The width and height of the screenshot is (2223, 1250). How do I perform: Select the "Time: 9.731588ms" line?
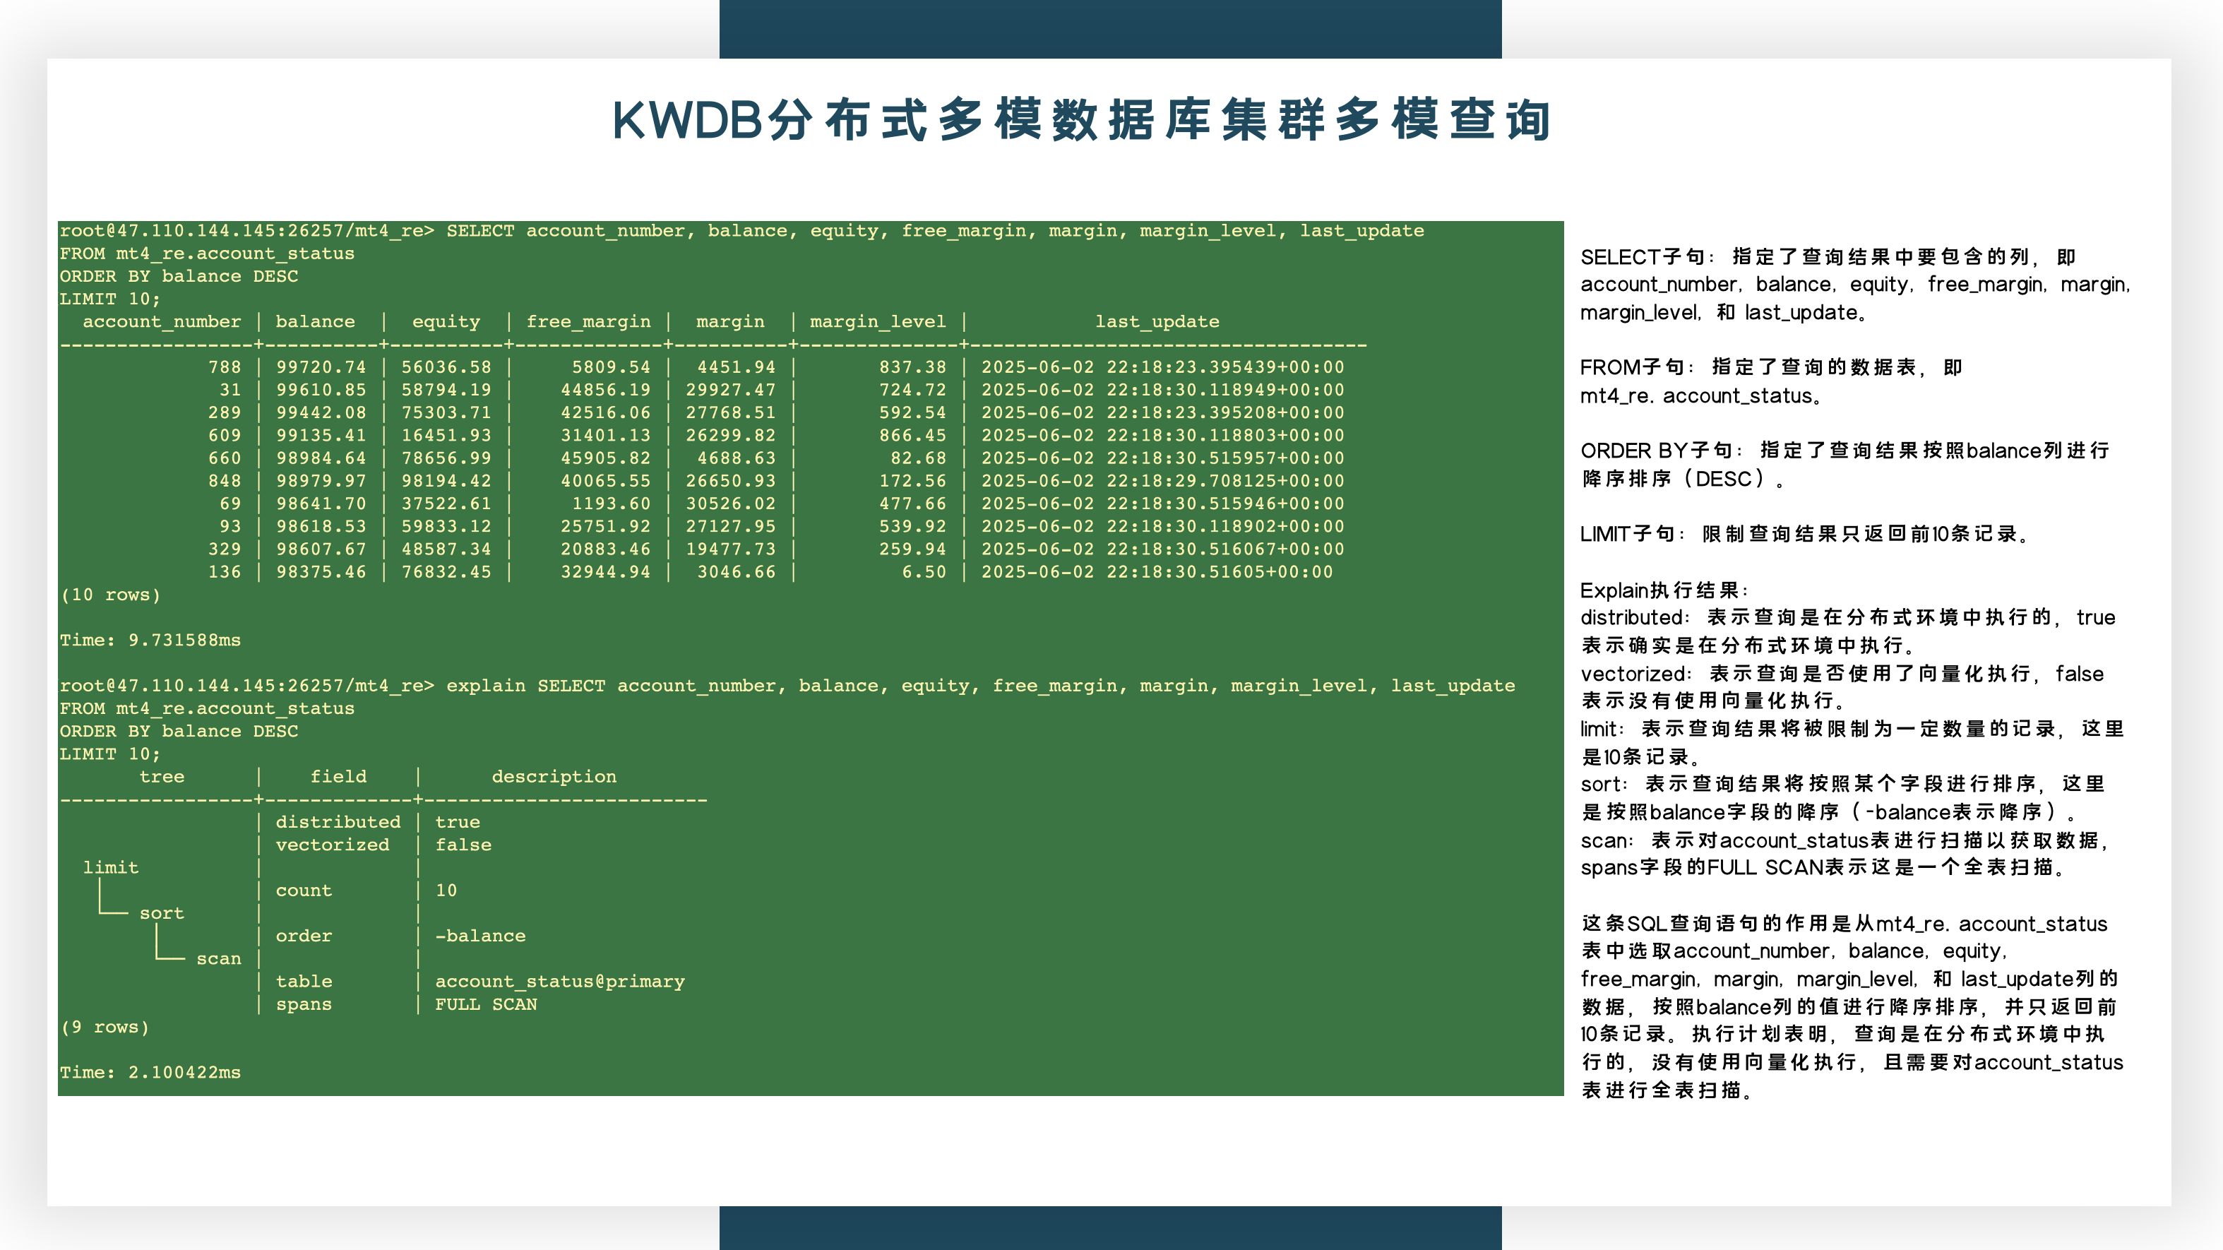[150, 641]
